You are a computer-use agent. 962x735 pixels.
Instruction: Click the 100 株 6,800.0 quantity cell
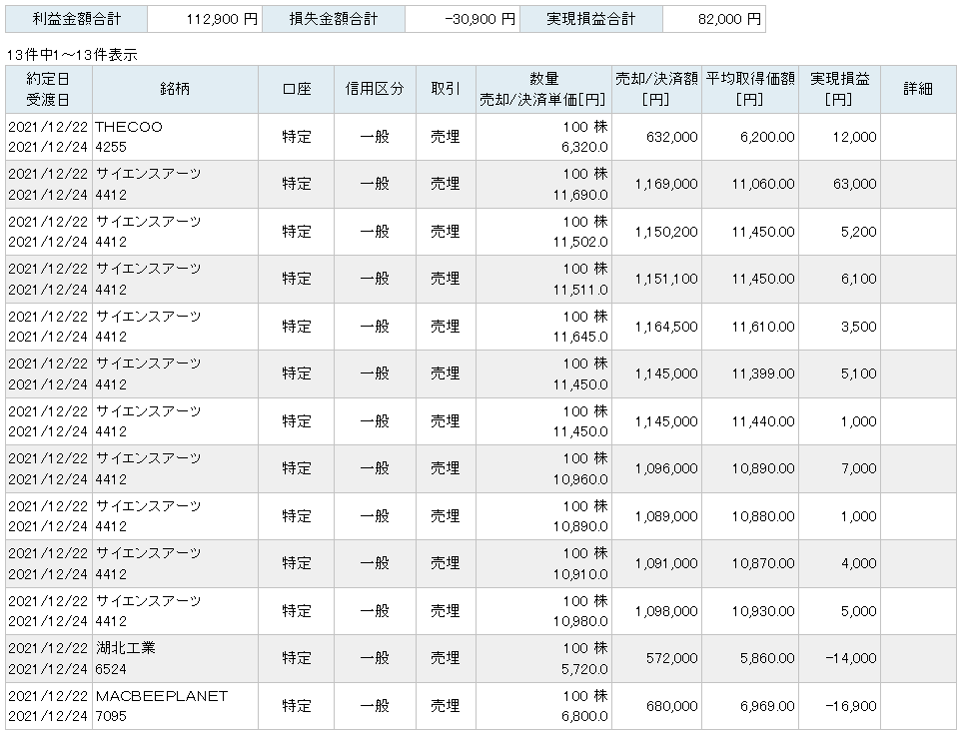543,706
